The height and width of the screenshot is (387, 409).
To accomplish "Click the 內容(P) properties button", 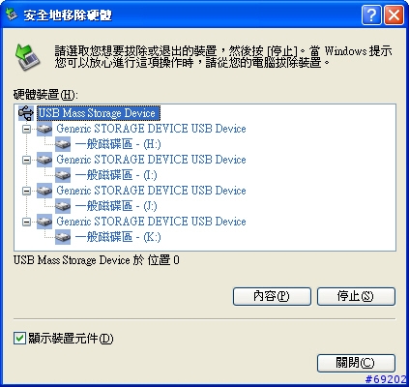I will 272,296.
